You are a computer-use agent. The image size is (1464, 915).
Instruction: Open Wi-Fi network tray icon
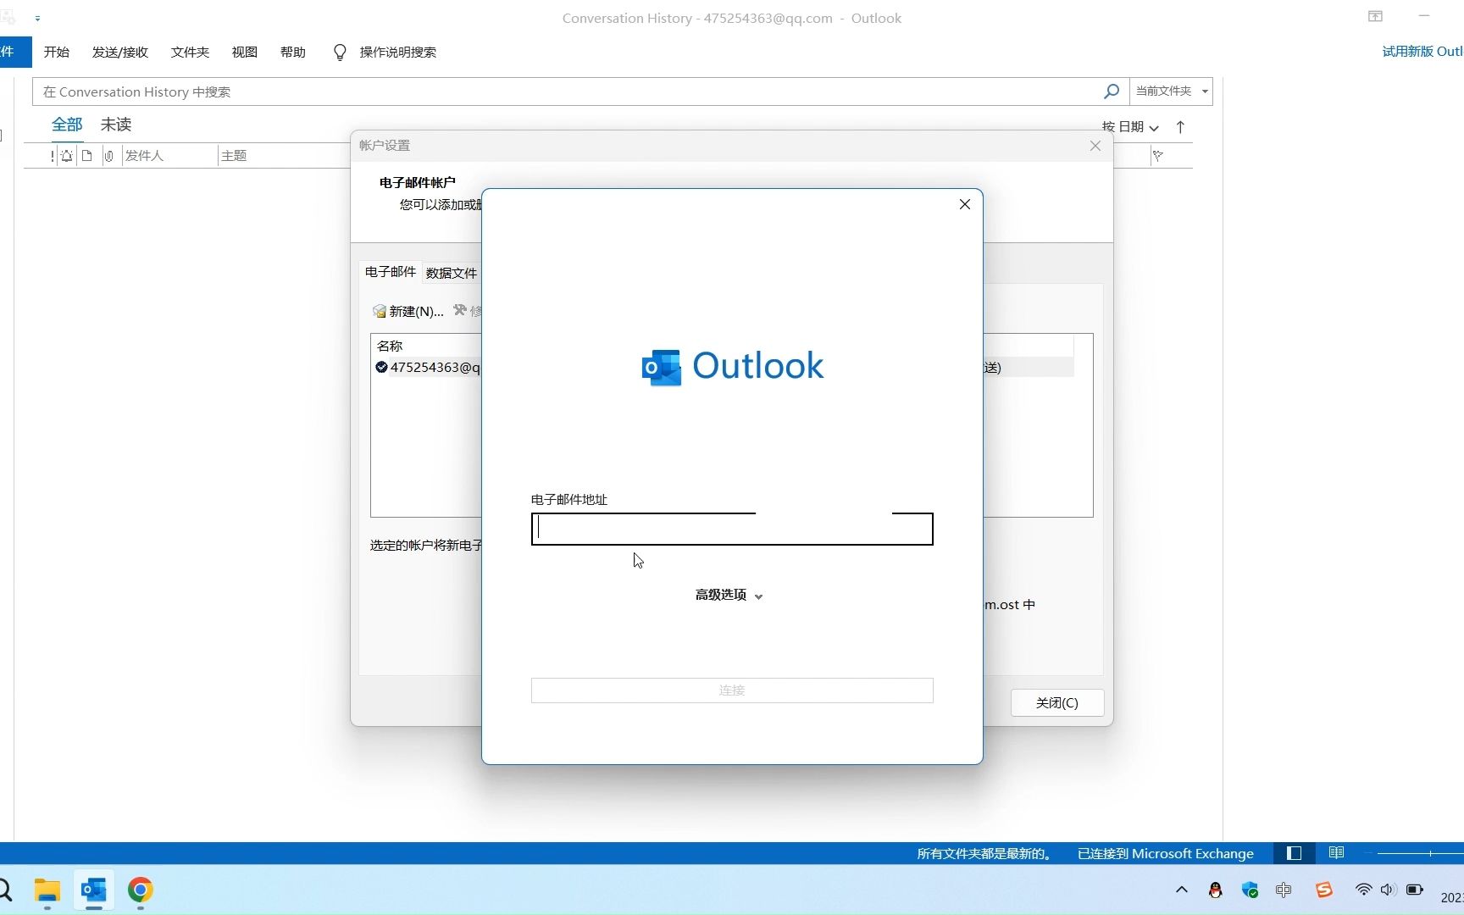(1363, 890)
